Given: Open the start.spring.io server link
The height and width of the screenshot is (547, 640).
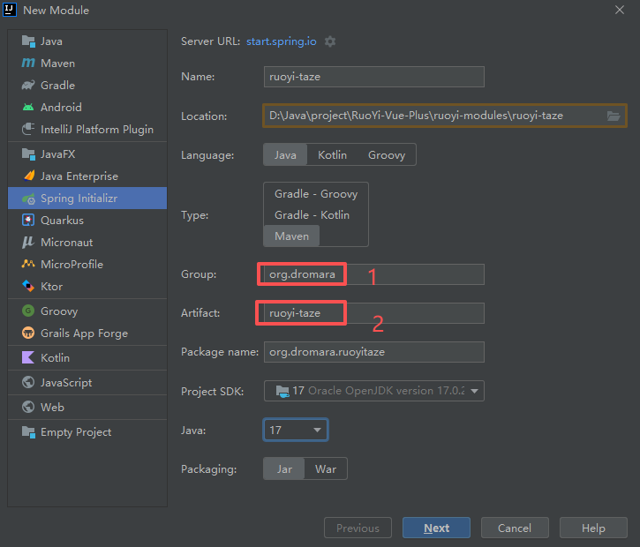Looking at the screenshot, I should tap(282, 41).
